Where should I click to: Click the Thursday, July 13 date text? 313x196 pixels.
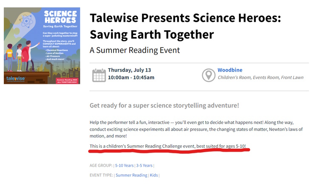coord(130,70)
